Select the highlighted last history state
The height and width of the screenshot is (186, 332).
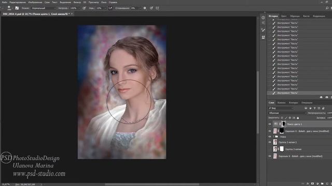coord(300,93)
